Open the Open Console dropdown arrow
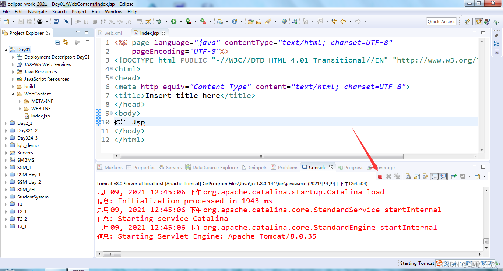The image size is (503, 271). coord(484,177)
